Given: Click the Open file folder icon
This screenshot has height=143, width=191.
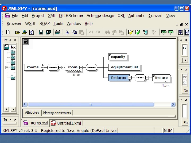Looking at the screenshot, I should 18,32.
